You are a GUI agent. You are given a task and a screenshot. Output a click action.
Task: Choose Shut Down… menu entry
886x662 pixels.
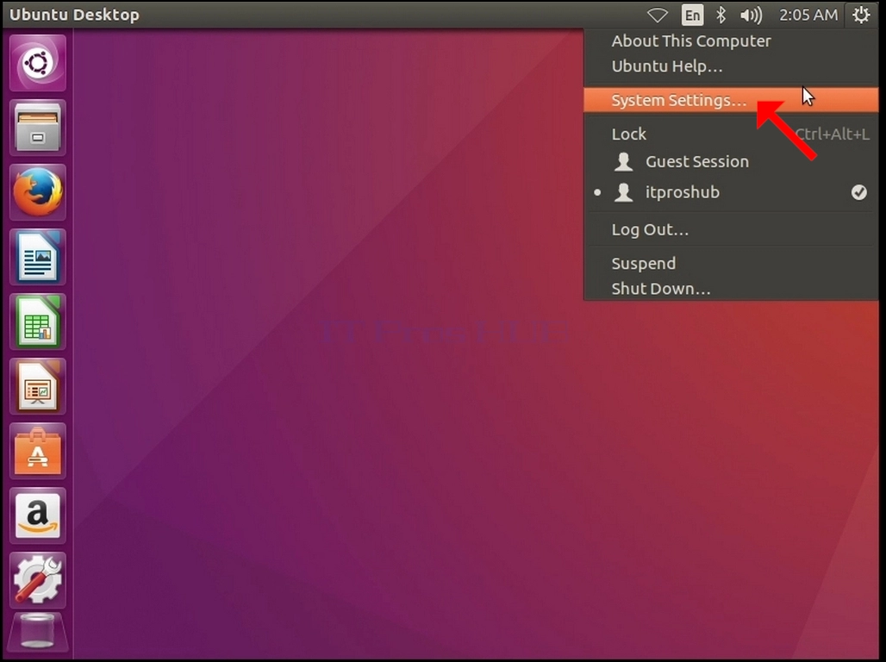click(x=731, y=289)
